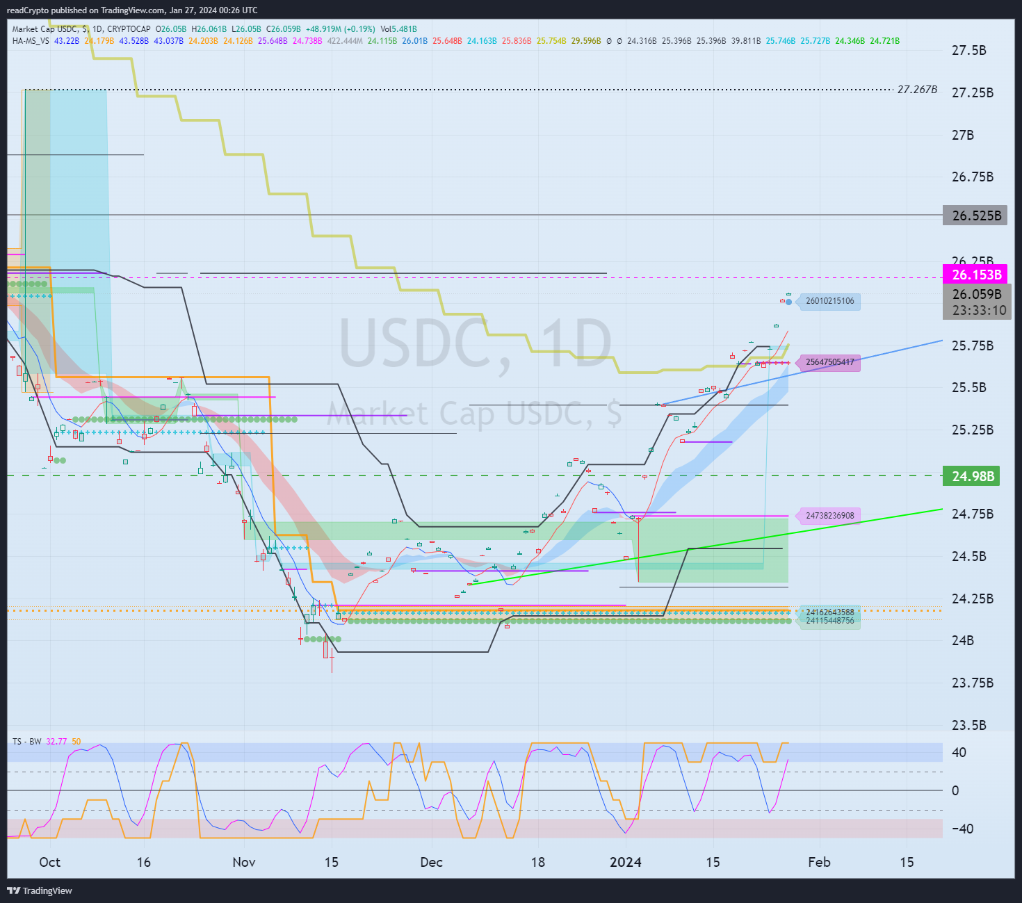Click the green 24.98B price axis label
The image size is (1022, 903).
(x=973, y=476)
